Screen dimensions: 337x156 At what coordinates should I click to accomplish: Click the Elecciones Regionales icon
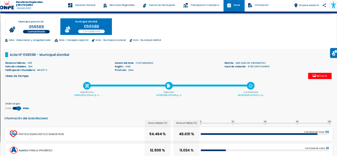tap(105, 5)
